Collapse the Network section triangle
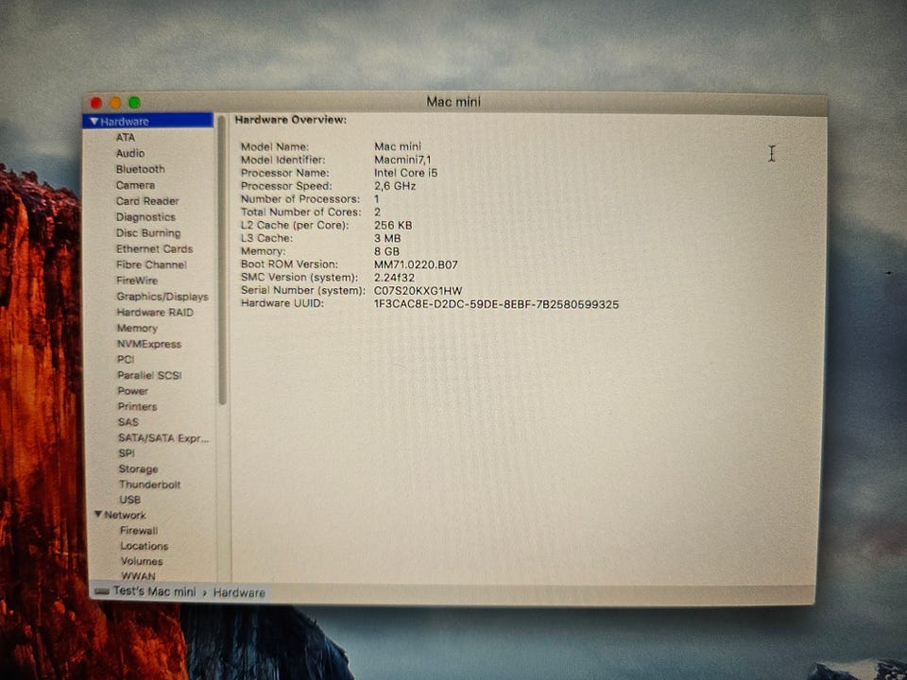This screenshot has width=907, height=680. pyautogui.click(x=98, y=514)
